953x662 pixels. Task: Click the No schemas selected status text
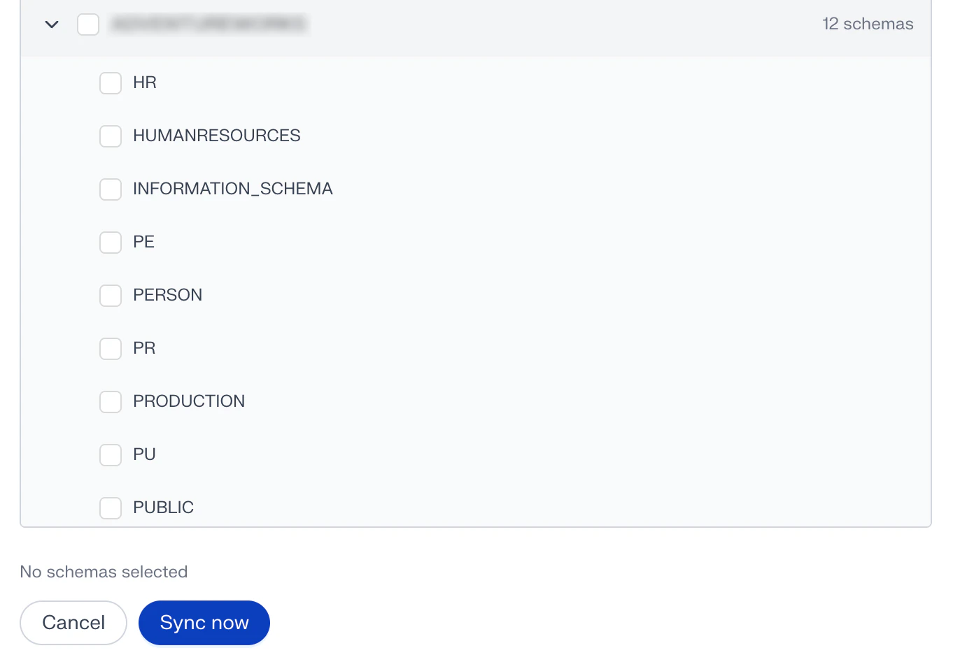pos(103,571)
